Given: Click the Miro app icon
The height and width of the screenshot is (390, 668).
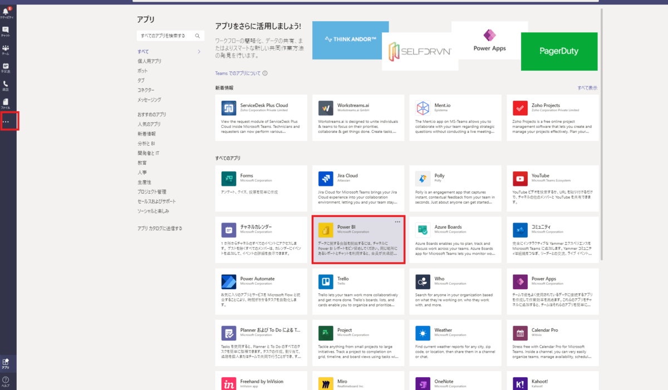Looking at the screenshot, I should 326,383.
